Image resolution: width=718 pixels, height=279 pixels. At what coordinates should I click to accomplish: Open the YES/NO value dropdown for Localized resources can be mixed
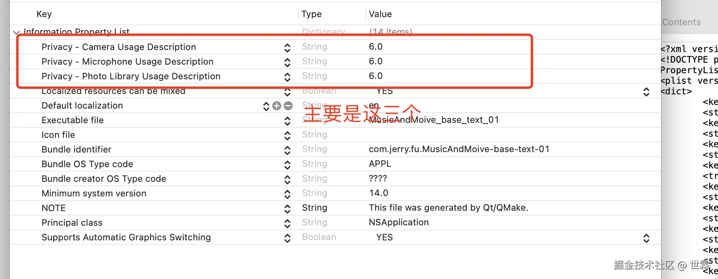[646, 92]
